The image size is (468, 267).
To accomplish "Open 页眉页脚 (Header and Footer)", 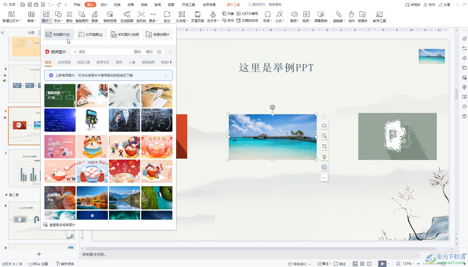I will point(198,17).
